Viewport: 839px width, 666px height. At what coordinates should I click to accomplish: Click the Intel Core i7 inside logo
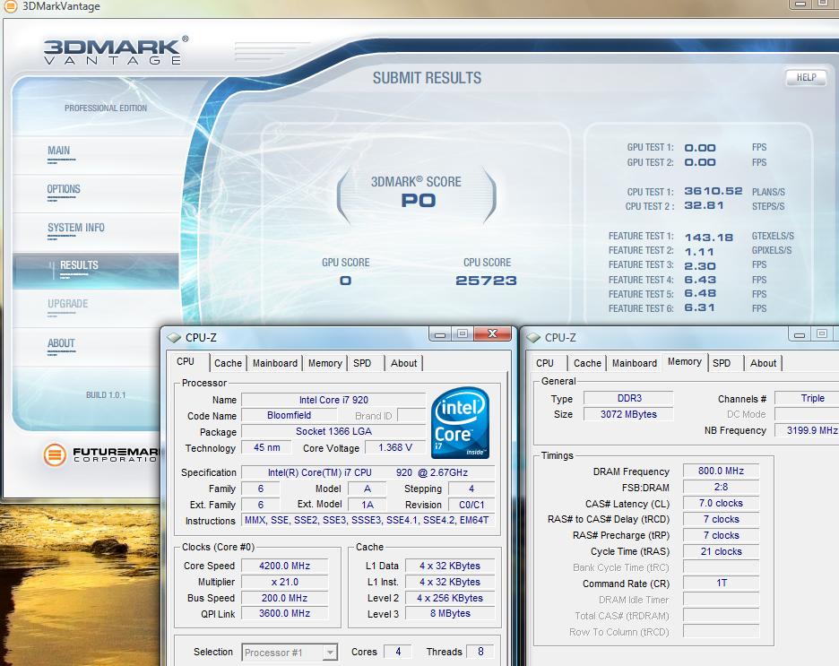point(460,423)
